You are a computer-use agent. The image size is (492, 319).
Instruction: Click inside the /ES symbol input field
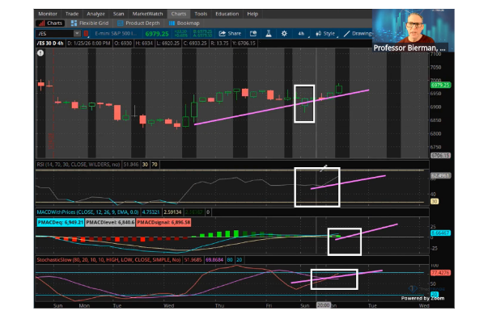pyautogui.click(x=55, y=33)
